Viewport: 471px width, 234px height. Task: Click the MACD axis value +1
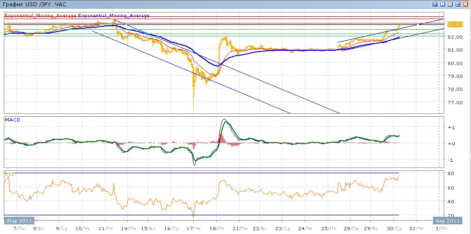coord(451,127)
